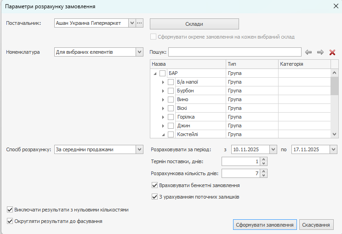Sort the list by Тип column header
342x234 pixels.
pos(251,64)
